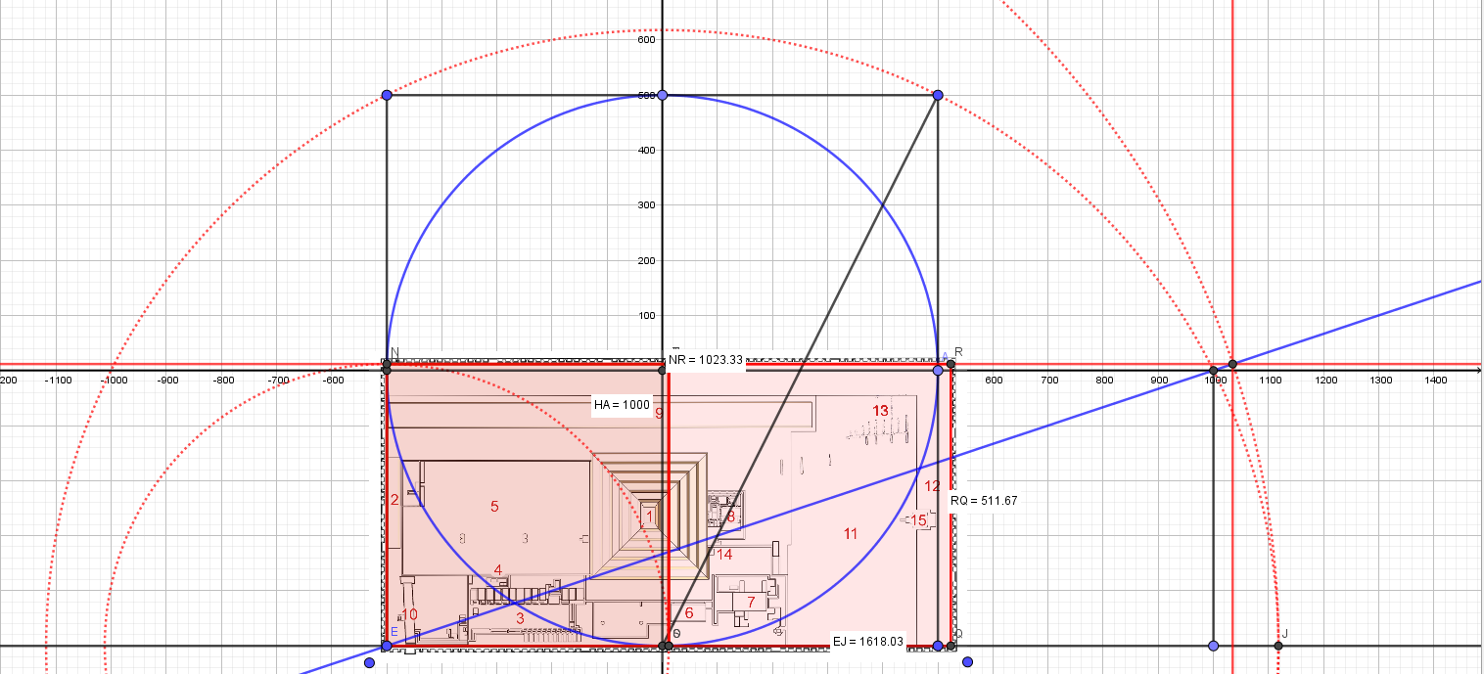
Task: Click the dark point labeled J
Action: [x=1278, y=646]
